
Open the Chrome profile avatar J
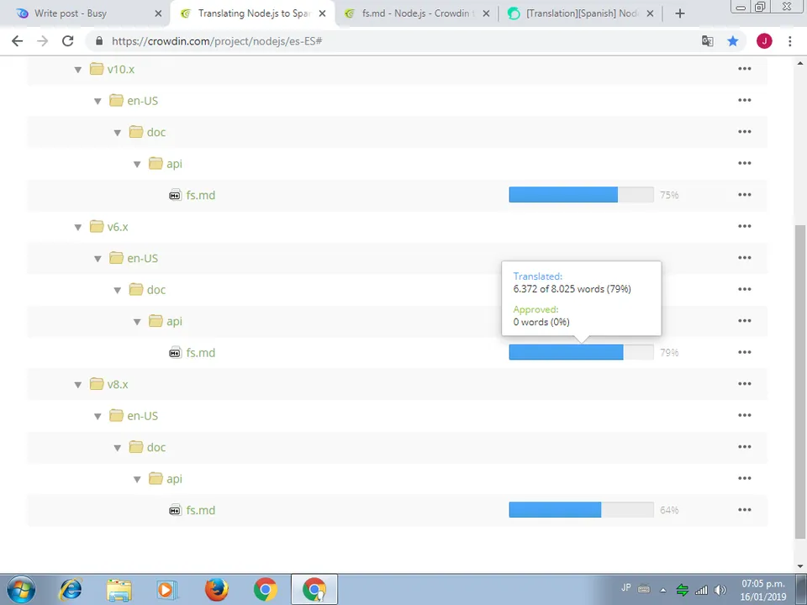[764, 41]
